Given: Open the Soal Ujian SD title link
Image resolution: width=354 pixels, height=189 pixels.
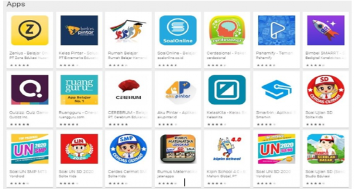Looking at the screenshot, I should tap(319, 113).
